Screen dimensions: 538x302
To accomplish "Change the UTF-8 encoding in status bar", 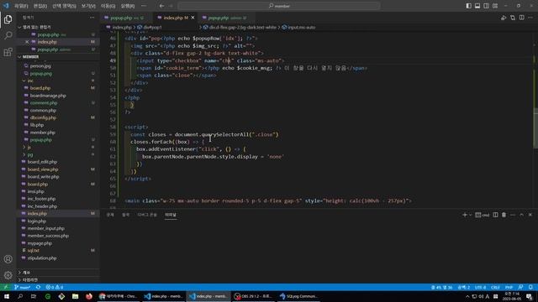I will [x=480, y=287].
